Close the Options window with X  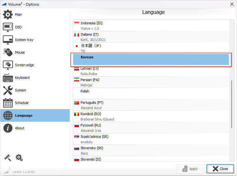[x=232, y=4]
